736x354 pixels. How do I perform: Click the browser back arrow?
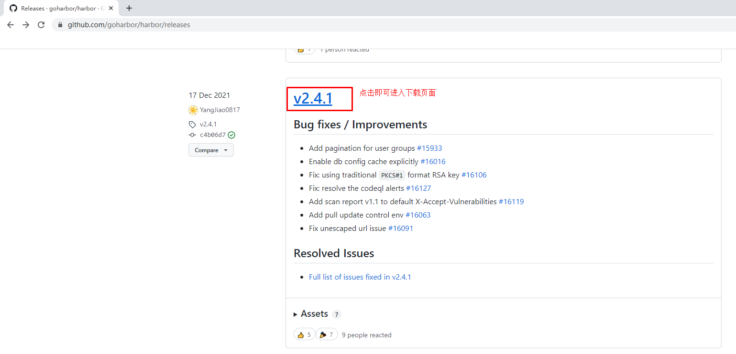coord(11,25)
